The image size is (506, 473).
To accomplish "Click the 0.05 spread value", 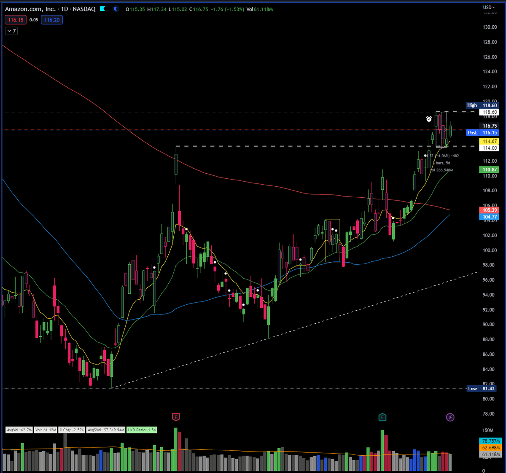I will click(x=34, y=20).
